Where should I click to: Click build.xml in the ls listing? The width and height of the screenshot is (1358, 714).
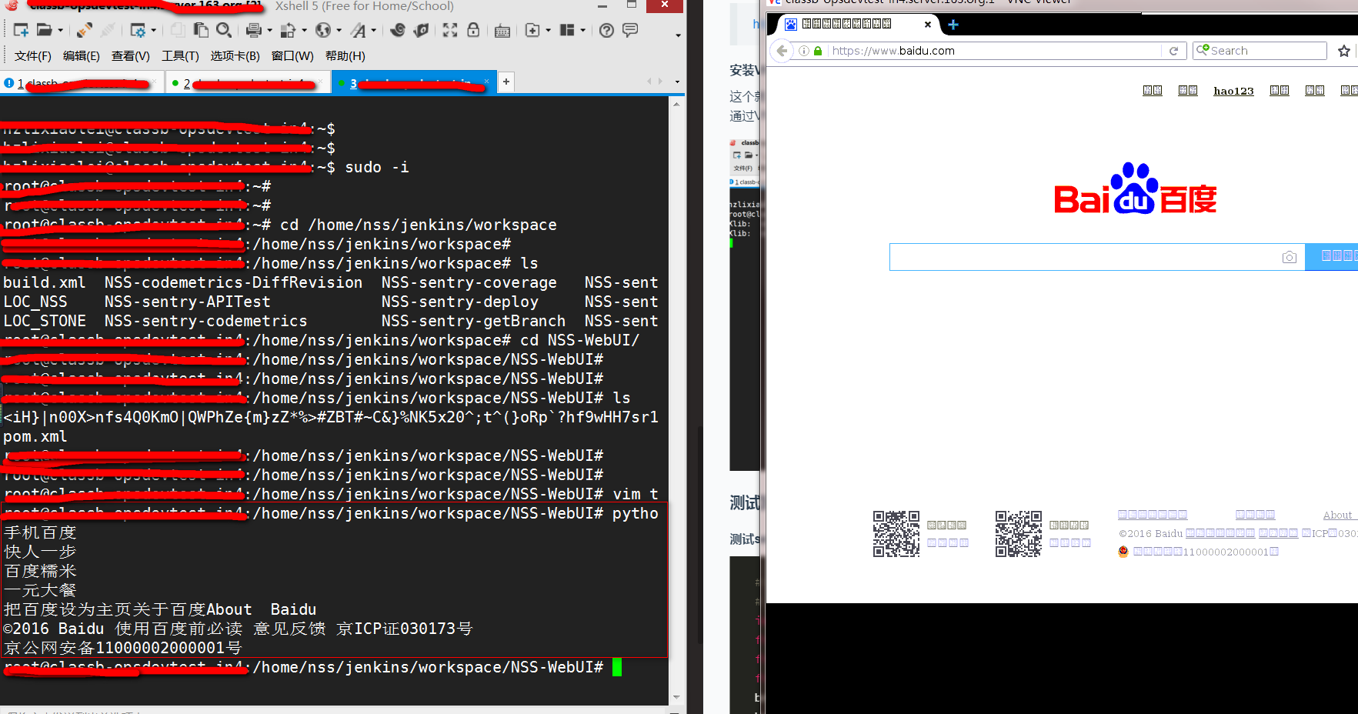point(44,282)
